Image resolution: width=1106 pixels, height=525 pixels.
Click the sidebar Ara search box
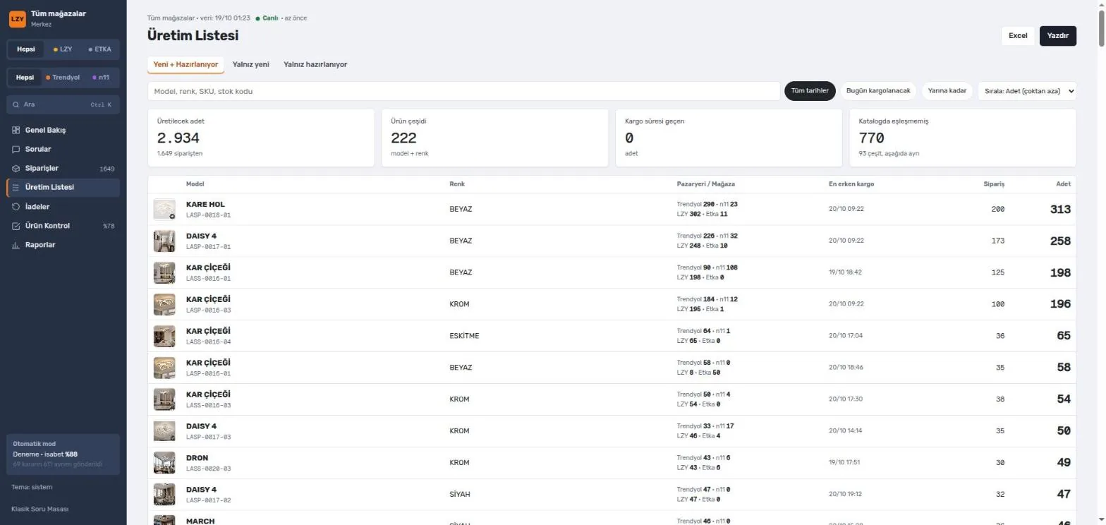63,104
